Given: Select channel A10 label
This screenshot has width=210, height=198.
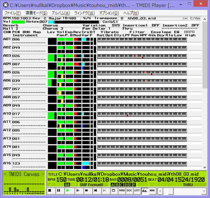Looking at the screenshot, I should [7, 114].
